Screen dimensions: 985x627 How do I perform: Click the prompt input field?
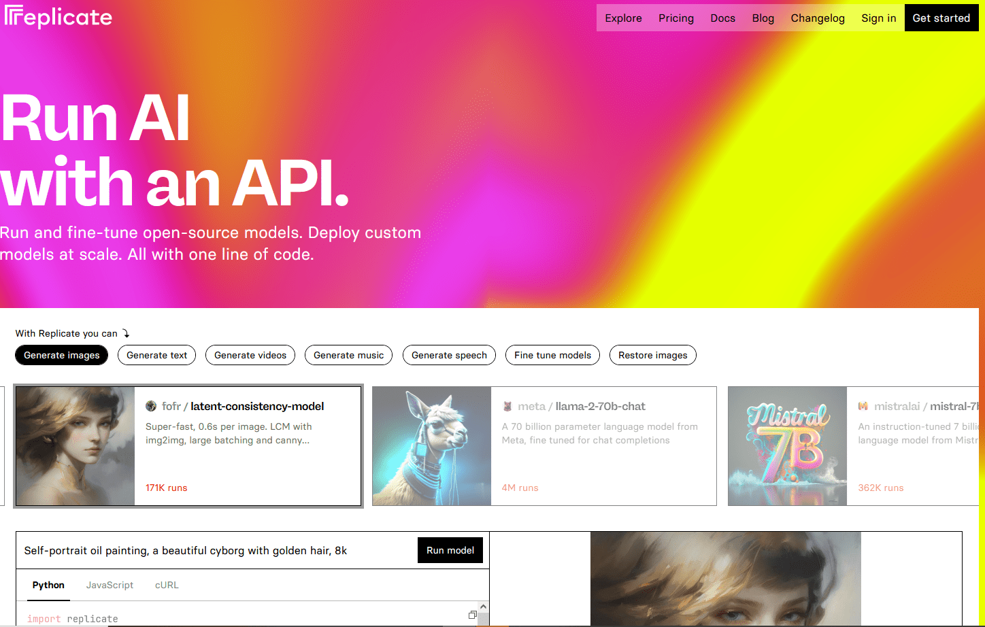pos(216,550)
